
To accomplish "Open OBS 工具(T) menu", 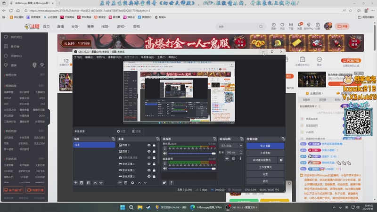I will tap(161, 57).
